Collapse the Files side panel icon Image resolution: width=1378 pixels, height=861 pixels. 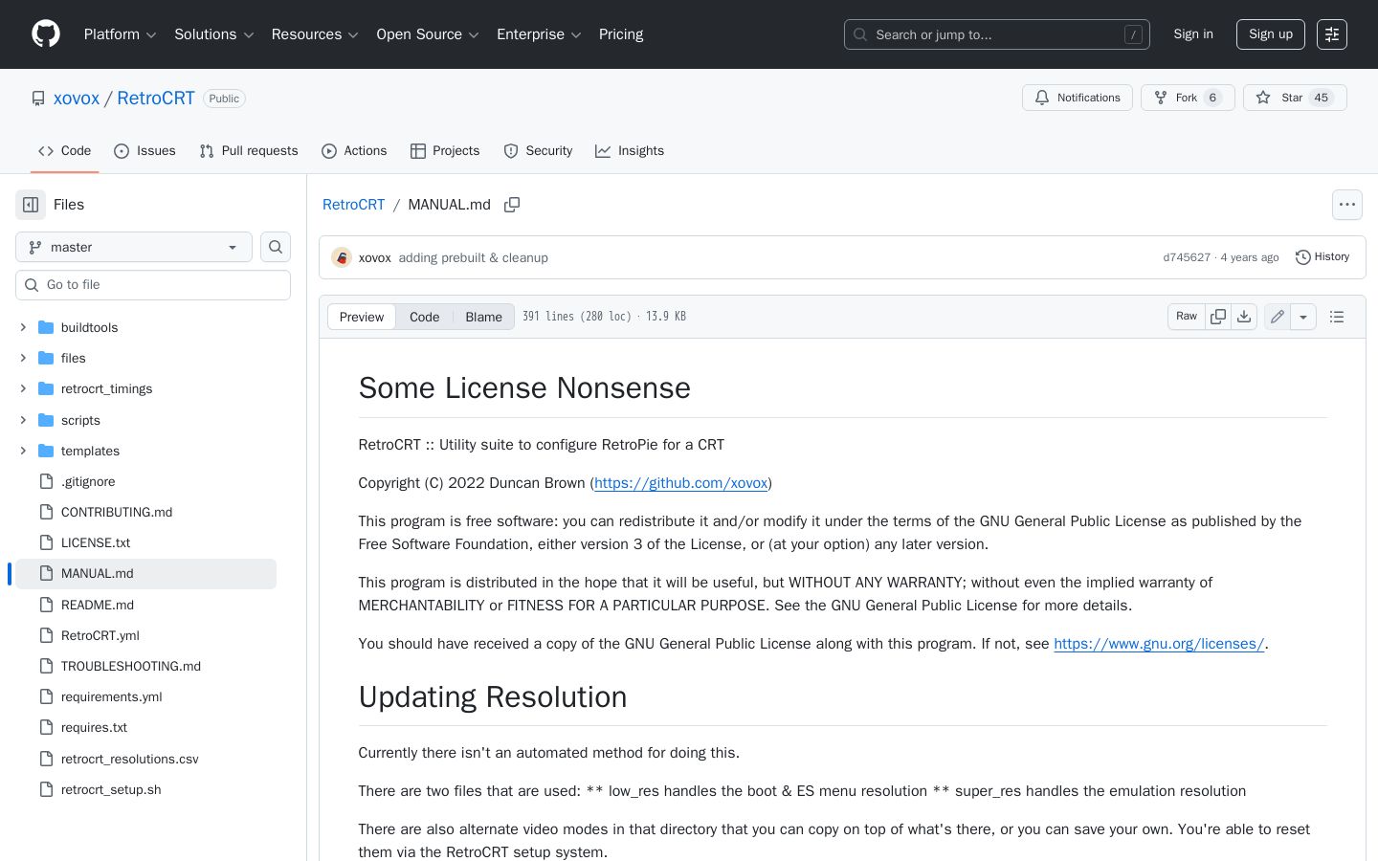pyautogui.click(x=31, y=205)
